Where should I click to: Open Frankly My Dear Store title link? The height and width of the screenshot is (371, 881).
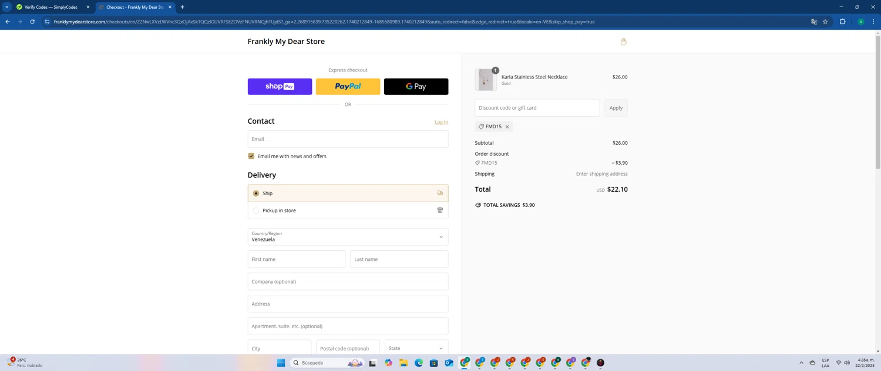tap(286, 42)
